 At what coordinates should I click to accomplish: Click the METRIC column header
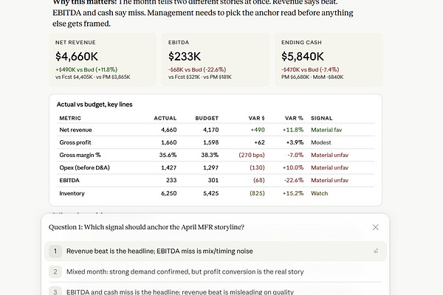(x=70, y=118)
